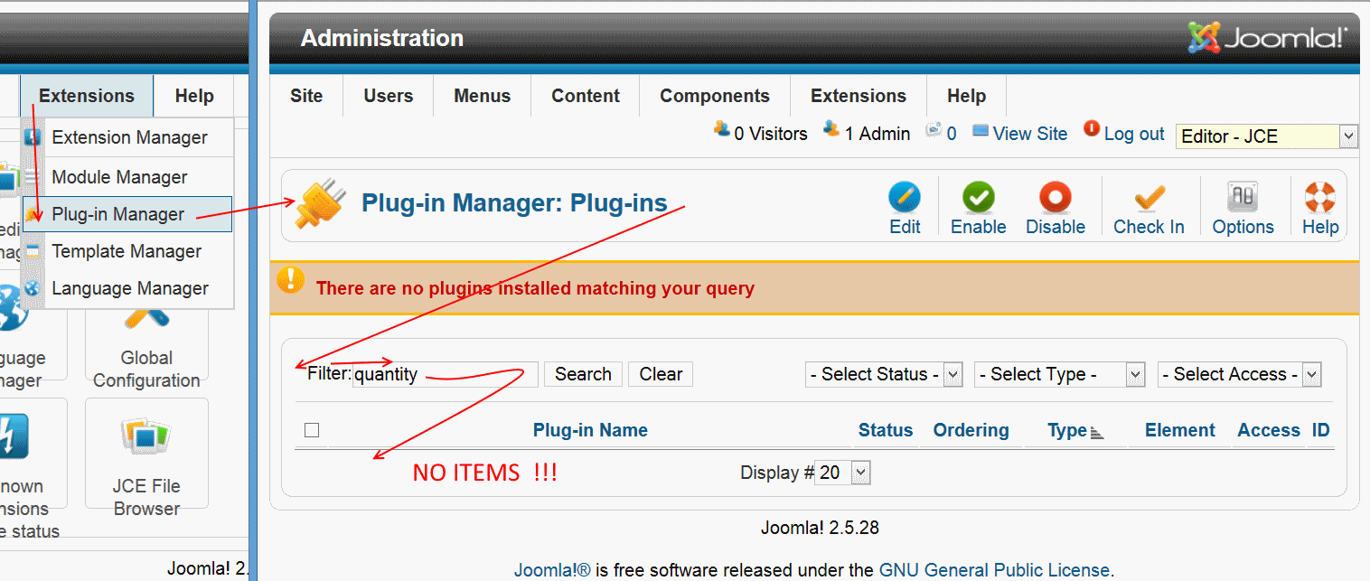Click the Clear filter button
Viewport: 1370px width, 581px height.
[661, 374]
